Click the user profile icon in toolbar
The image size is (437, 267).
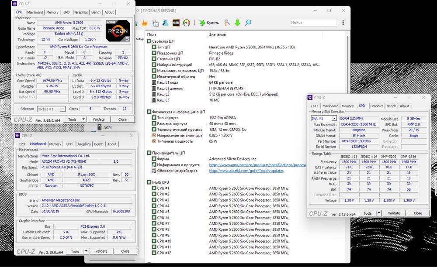[x=166, y=23]
